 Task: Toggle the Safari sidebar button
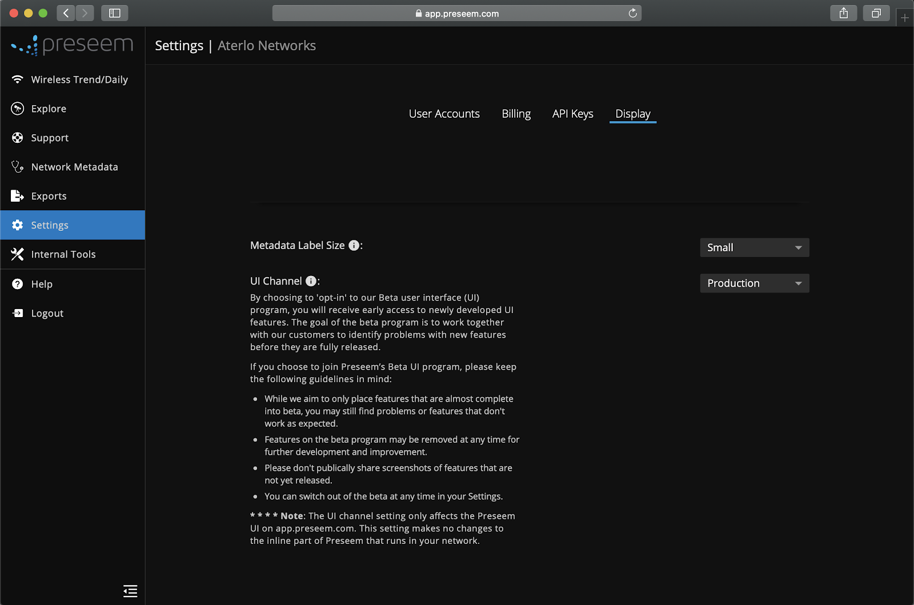[115, 13]
